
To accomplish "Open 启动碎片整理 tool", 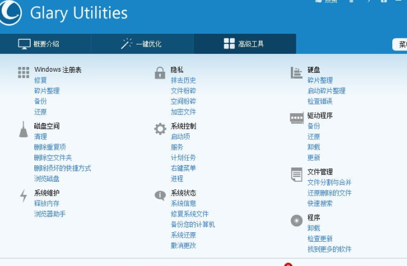I will point(326,91).
